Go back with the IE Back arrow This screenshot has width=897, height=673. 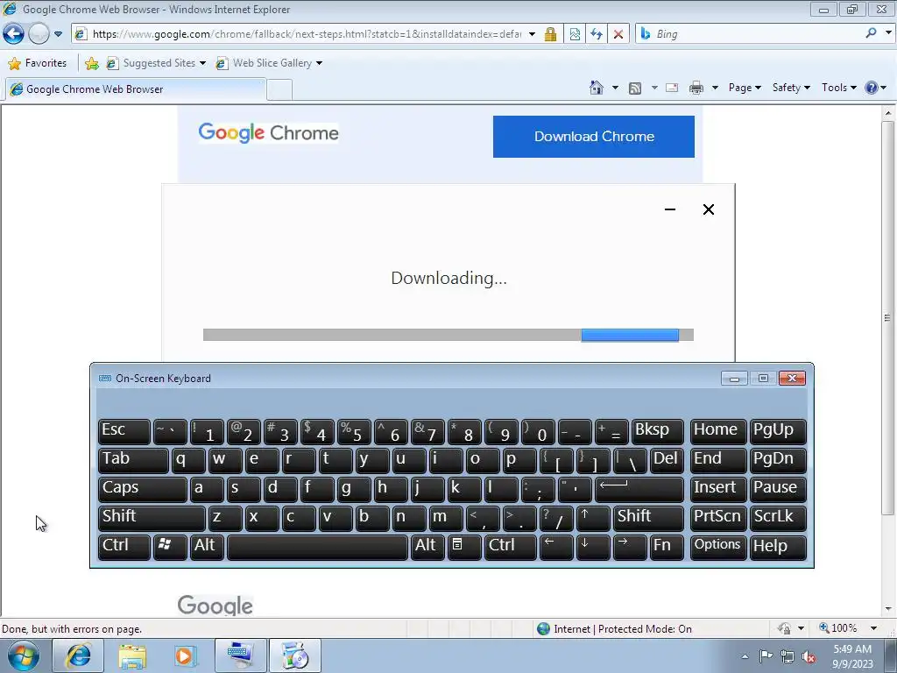point(14,34)
